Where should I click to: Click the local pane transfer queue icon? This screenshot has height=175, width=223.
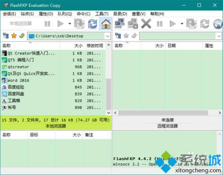pos(79,24)
